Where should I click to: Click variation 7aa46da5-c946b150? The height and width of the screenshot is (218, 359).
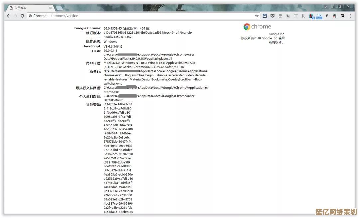pyautogui.click(x=118, y=187)
